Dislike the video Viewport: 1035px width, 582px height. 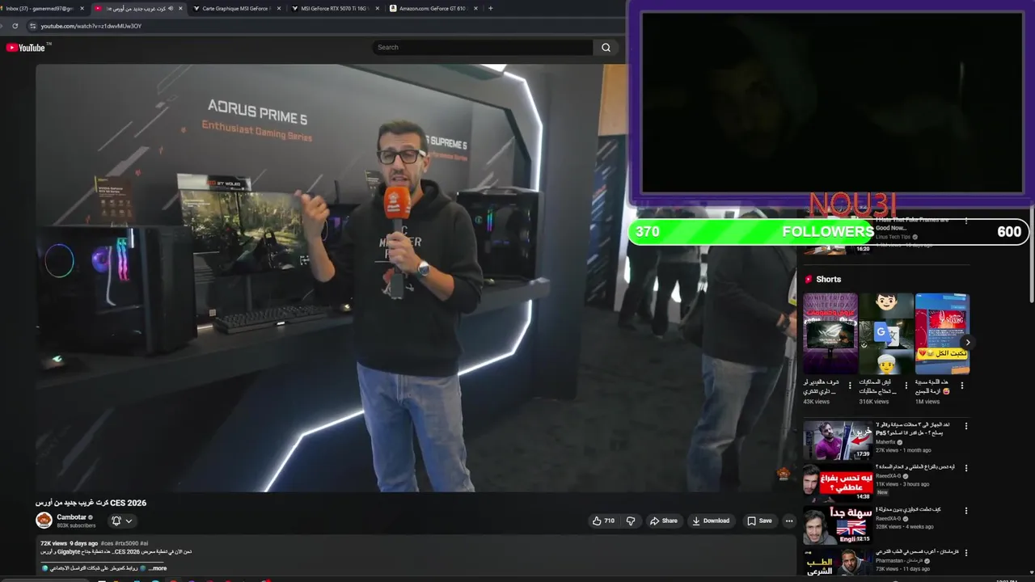click(631, 521)
